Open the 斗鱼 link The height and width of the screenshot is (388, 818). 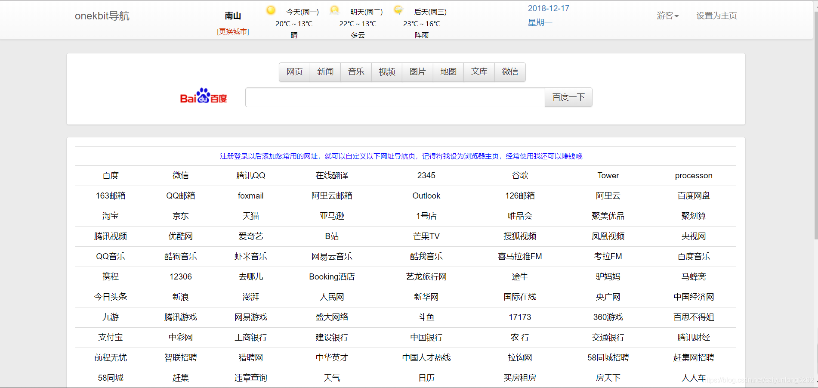pos(426,317)
